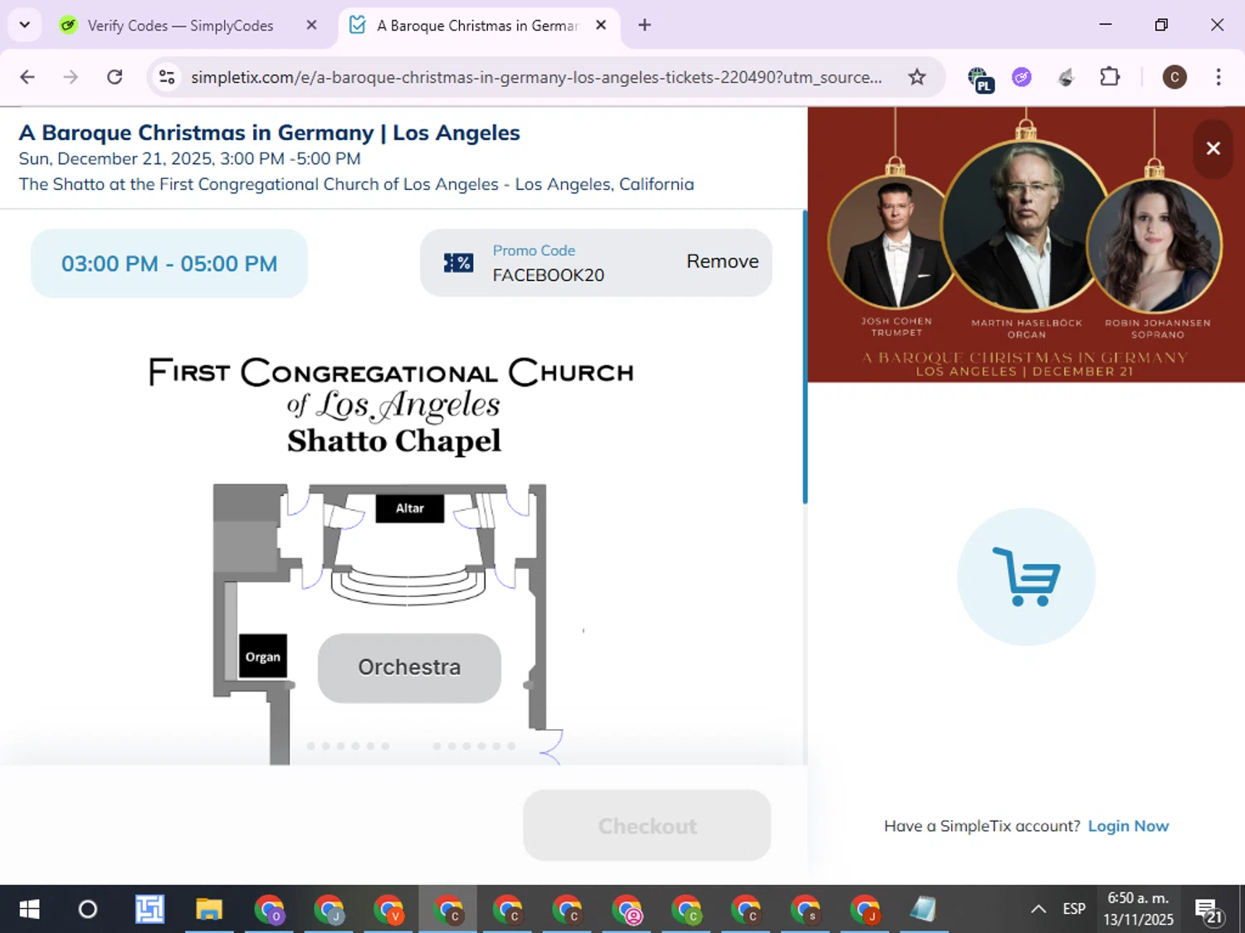1245x933 pixels.
Task: Open the notification center icon
Action: [x=1208, y=911]
